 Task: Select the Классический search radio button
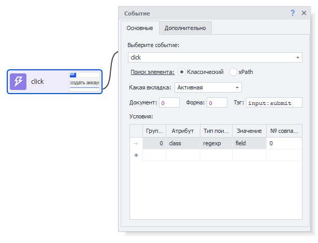pyautogui.click(x=182, y=72)
